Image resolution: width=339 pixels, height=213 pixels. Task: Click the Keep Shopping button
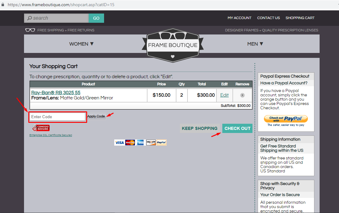(x=200, y=128)
